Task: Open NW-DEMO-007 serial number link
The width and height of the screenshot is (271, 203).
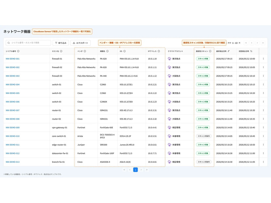Action: 12,110
